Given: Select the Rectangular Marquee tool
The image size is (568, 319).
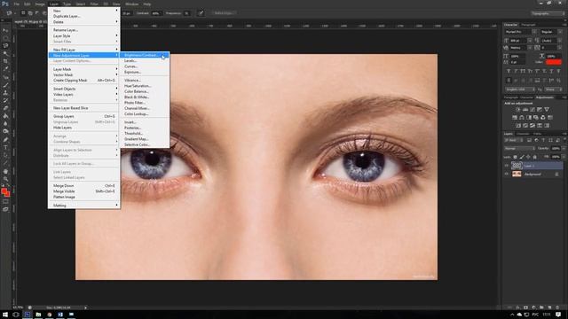Looking at the screenshot, I should tap(5, 38).
